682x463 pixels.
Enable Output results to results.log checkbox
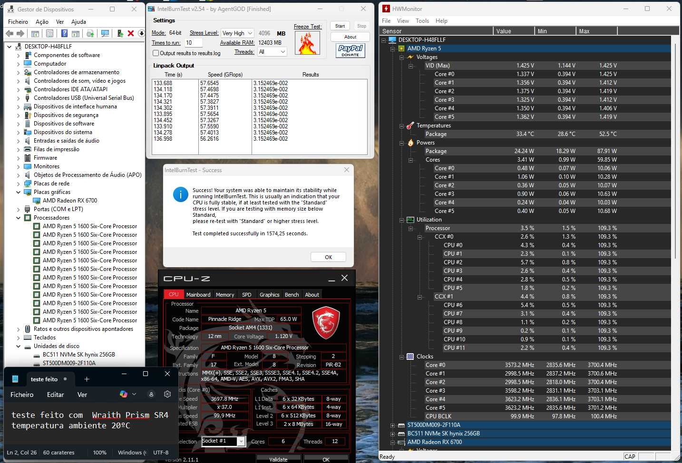tap(156, 53)
